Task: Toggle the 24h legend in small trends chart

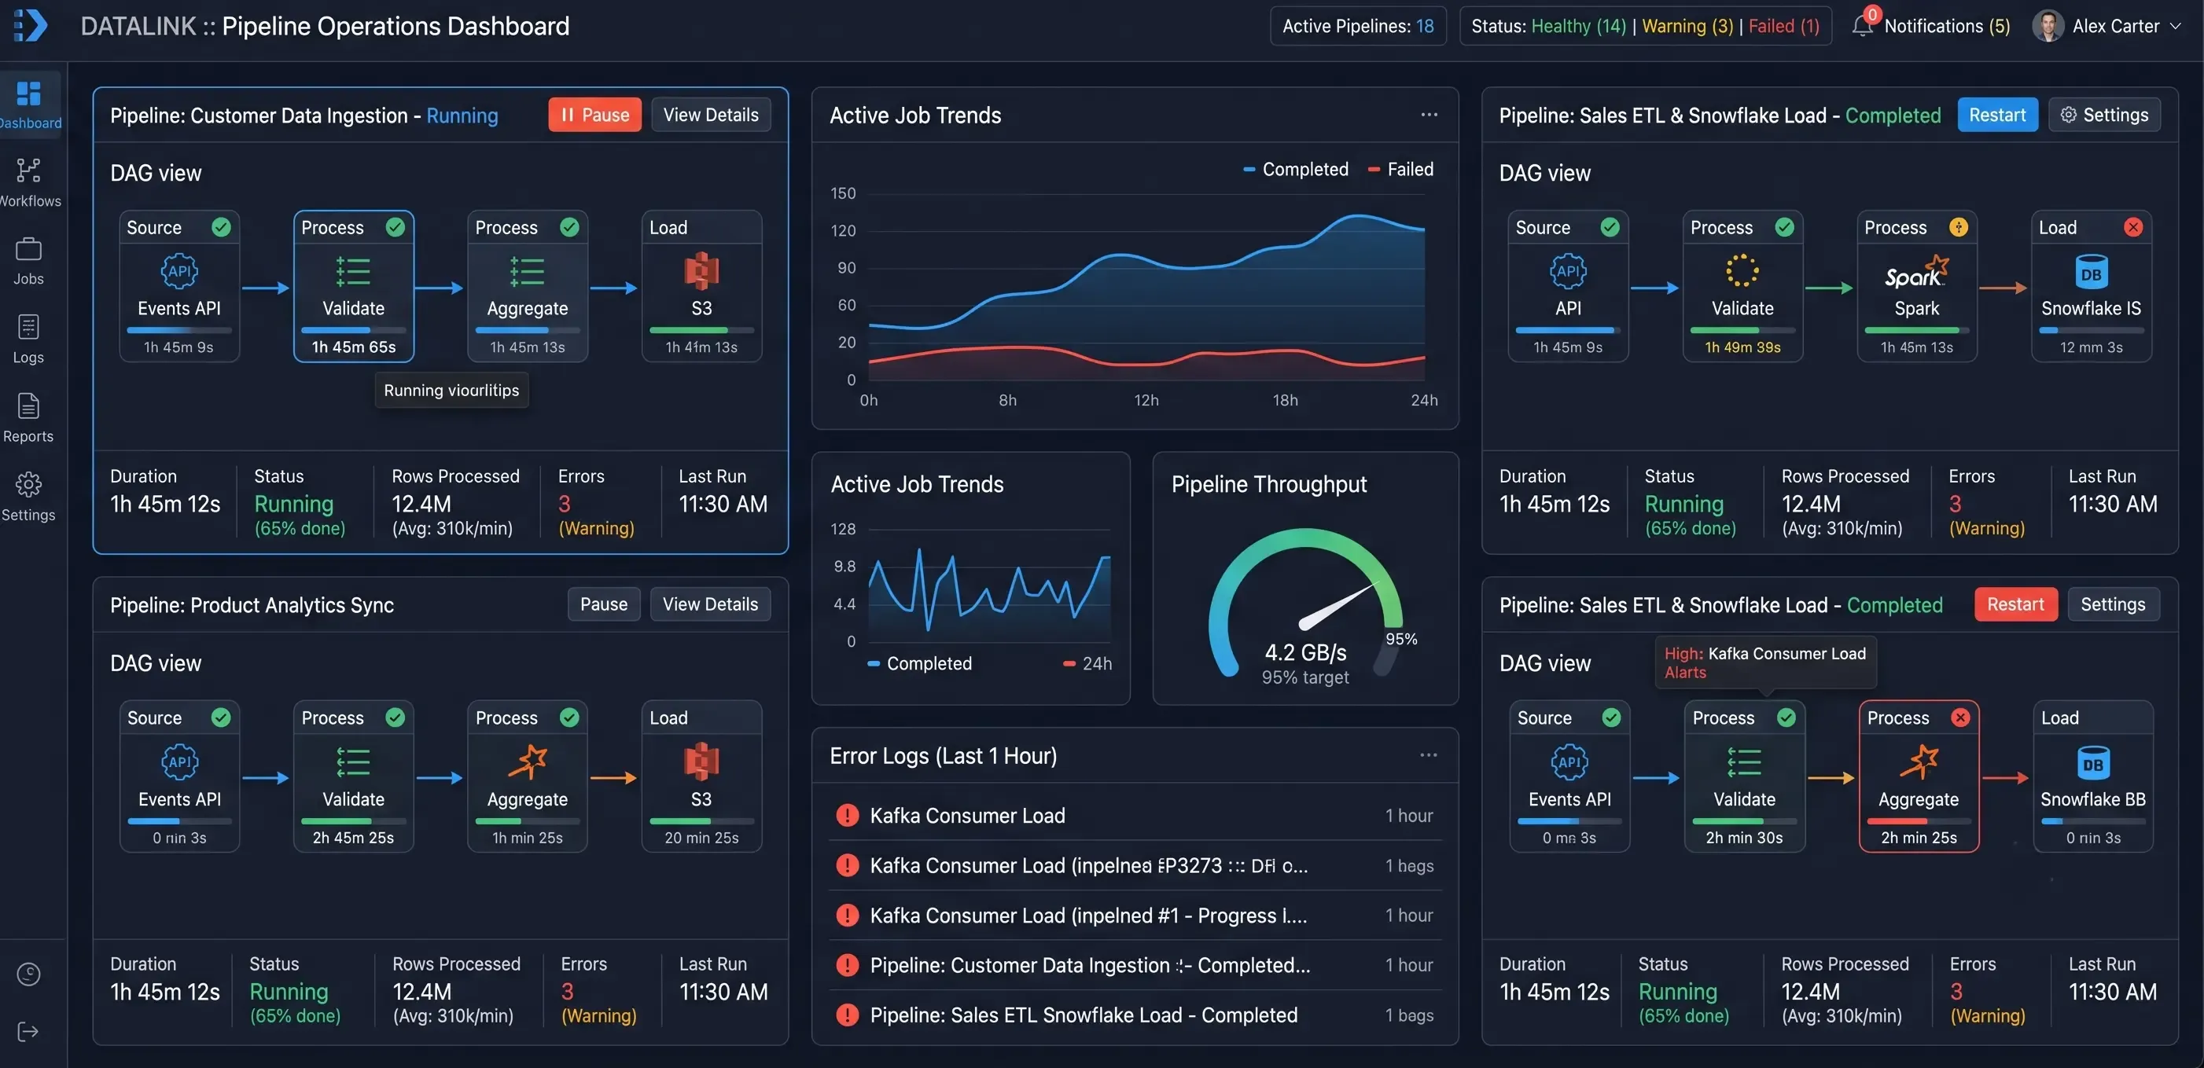Action: 1087,663
